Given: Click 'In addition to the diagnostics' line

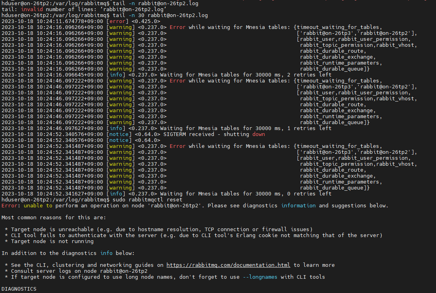Looking at the screenshot, I should click(68, 253).
